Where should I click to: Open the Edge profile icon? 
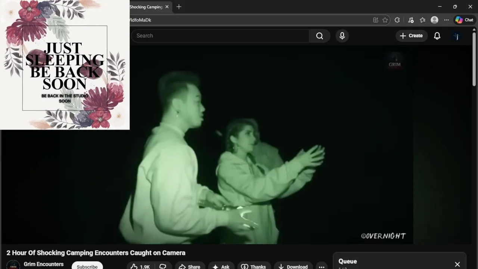pyautogui.click(x=434, y=20)
